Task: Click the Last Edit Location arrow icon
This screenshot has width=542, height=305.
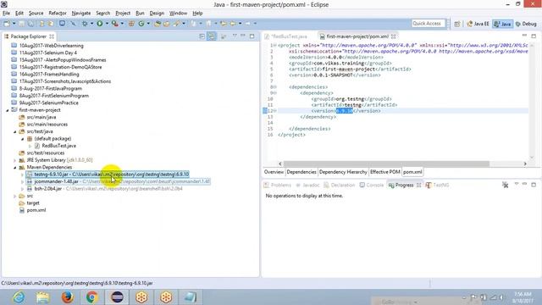Action: click(224, 24)
